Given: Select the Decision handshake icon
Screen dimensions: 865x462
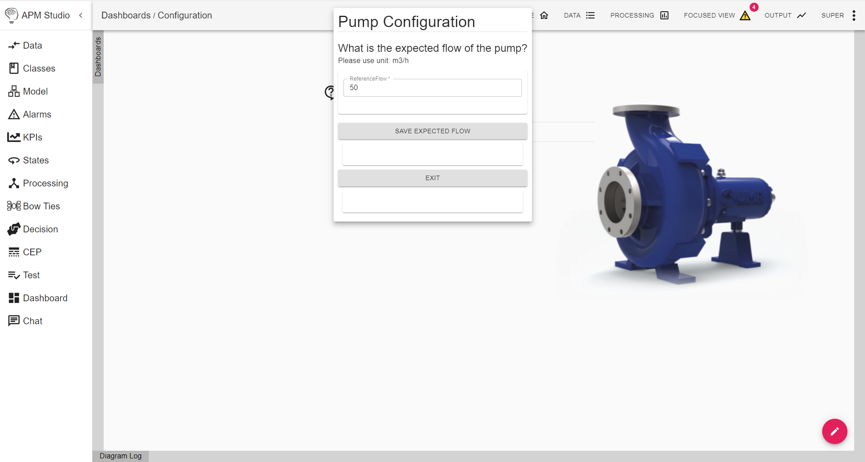Looking at the screenshot, I should (14, 229).
